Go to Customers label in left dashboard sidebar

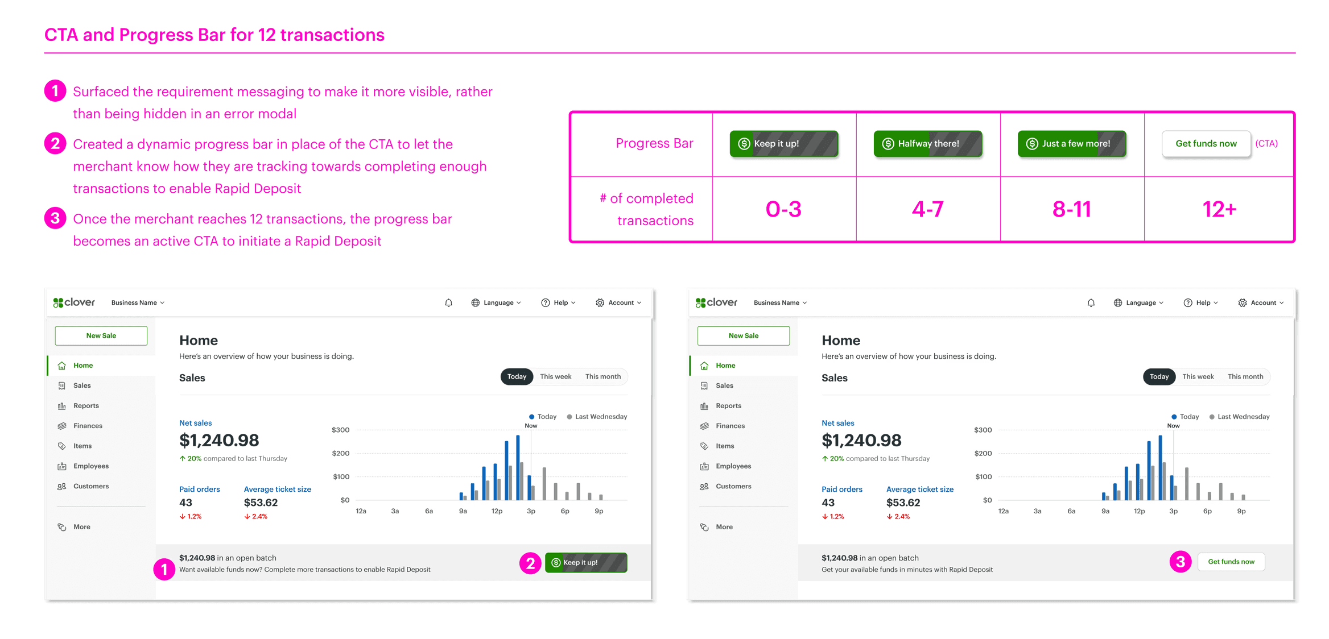[x=91, y=487]
